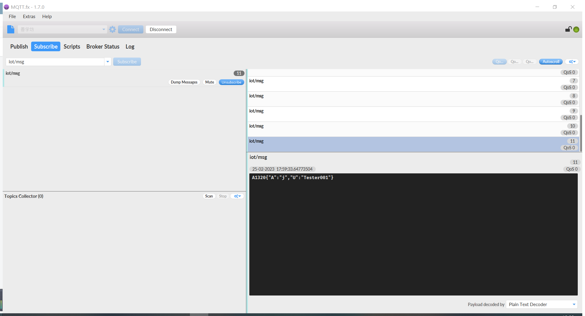Open connection profile settings gear
This screenshot has width=585, height=316.
pyautogui.click(x=113, y=29)
